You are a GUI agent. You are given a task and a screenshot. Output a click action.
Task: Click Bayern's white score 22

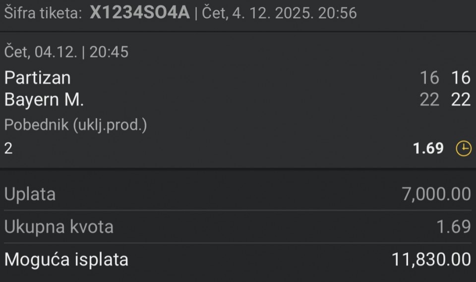pyautogui.click(x=461, y=100)
